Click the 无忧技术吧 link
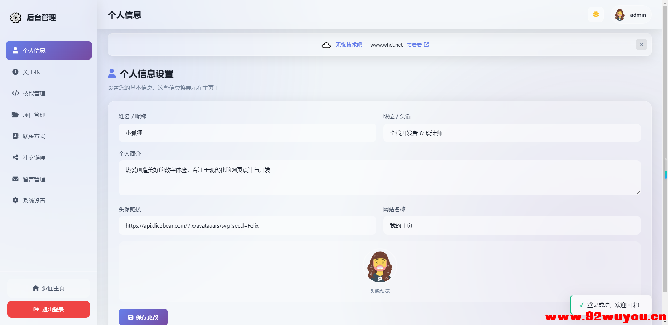Viewport: 668px width, 325px height. (348, 45)
